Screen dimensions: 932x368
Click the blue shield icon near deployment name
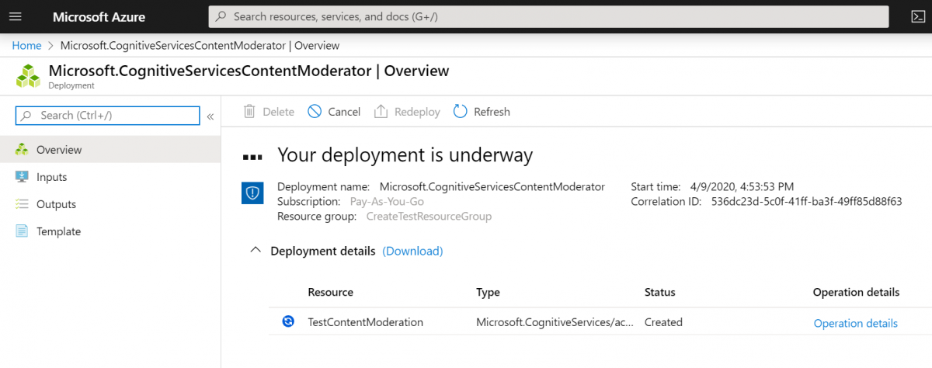253,193
